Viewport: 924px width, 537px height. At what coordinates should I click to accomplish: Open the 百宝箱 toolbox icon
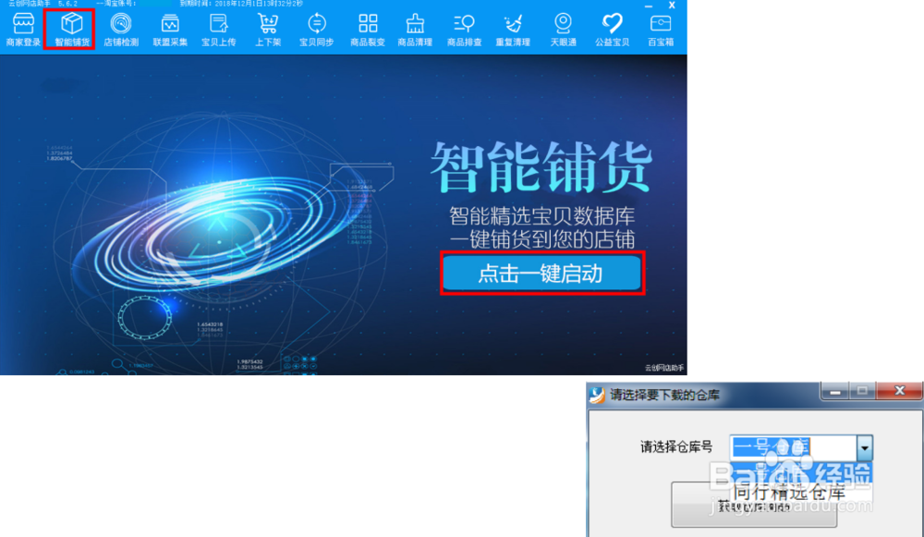point(661,30)
